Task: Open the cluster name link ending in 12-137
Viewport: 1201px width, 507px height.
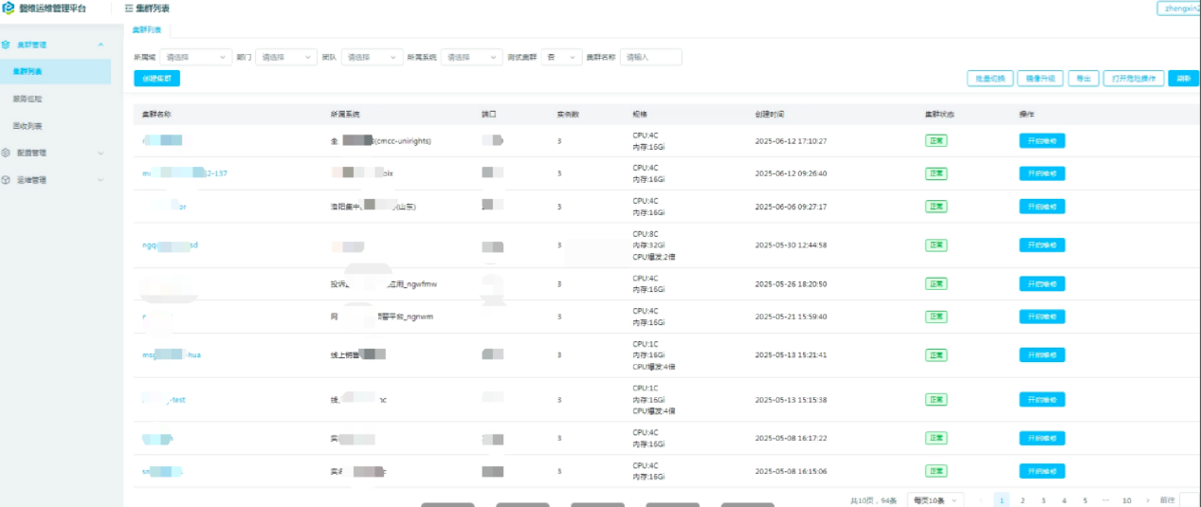Action: pyautogui.click(x=185, y=173)
